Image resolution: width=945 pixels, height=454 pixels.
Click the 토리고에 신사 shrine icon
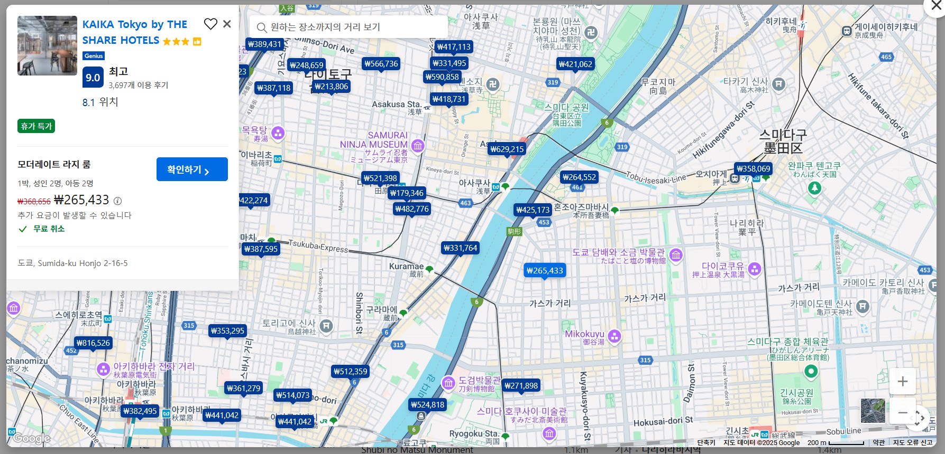326,326
